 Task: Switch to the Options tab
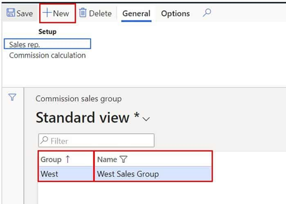point(175,14)
